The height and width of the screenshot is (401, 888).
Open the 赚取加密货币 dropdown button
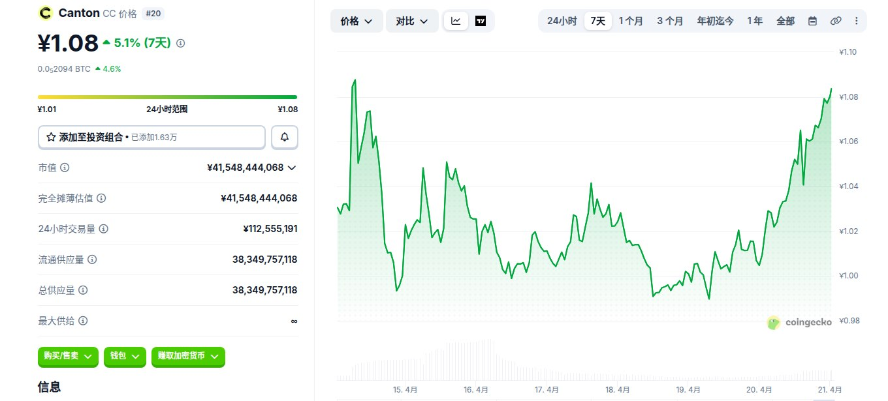tap(188, 356)
